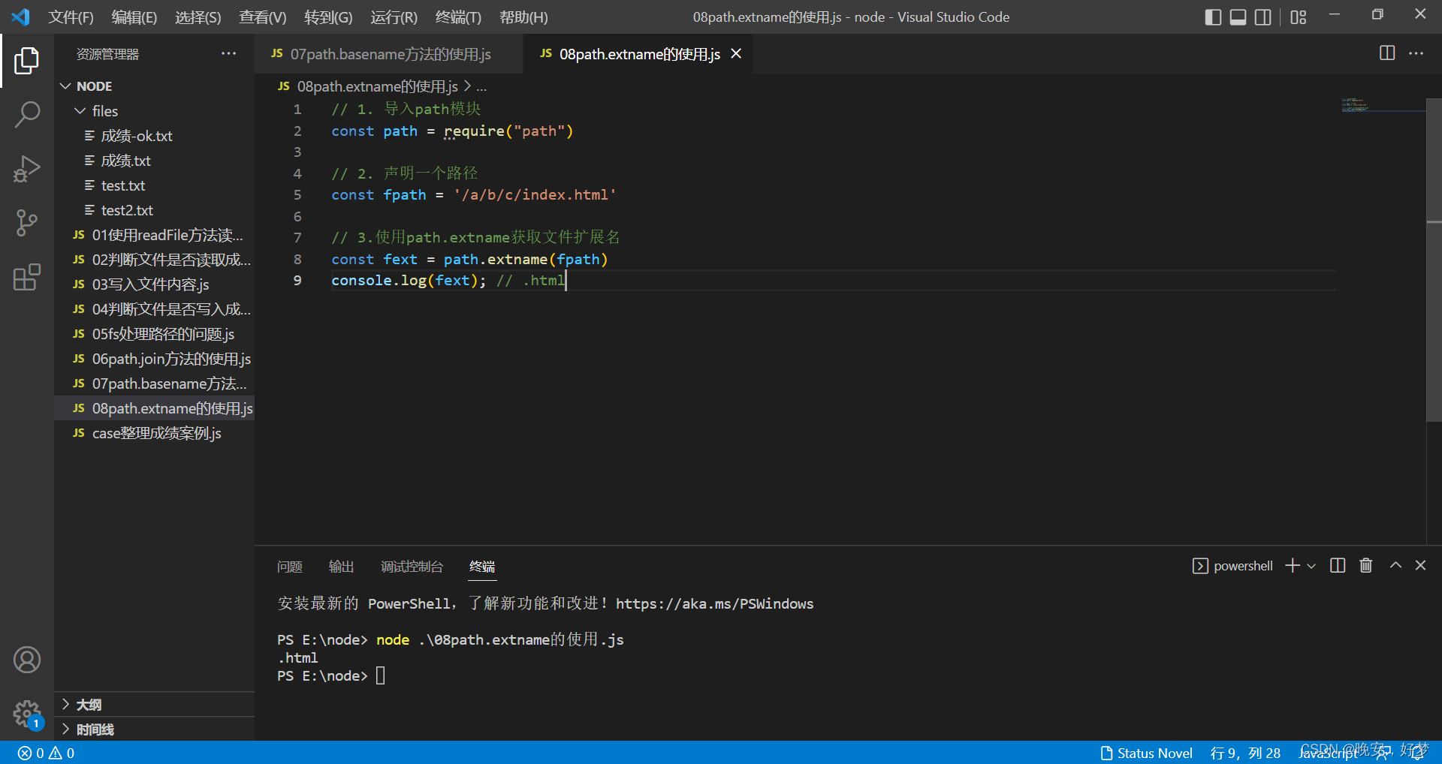
Task: Split the editor to the right
Action: [1387, 53]
